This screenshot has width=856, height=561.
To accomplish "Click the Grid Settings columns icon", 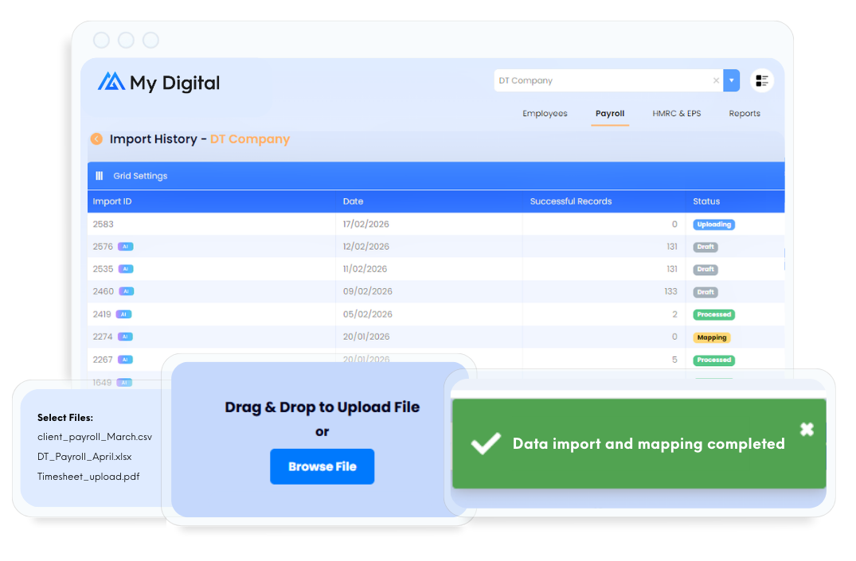I will click(x=100, y=176).
